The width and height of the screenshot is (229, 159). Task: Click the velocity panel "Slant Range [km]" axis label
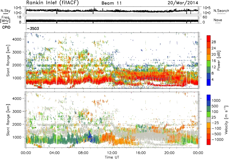[8, 120]
